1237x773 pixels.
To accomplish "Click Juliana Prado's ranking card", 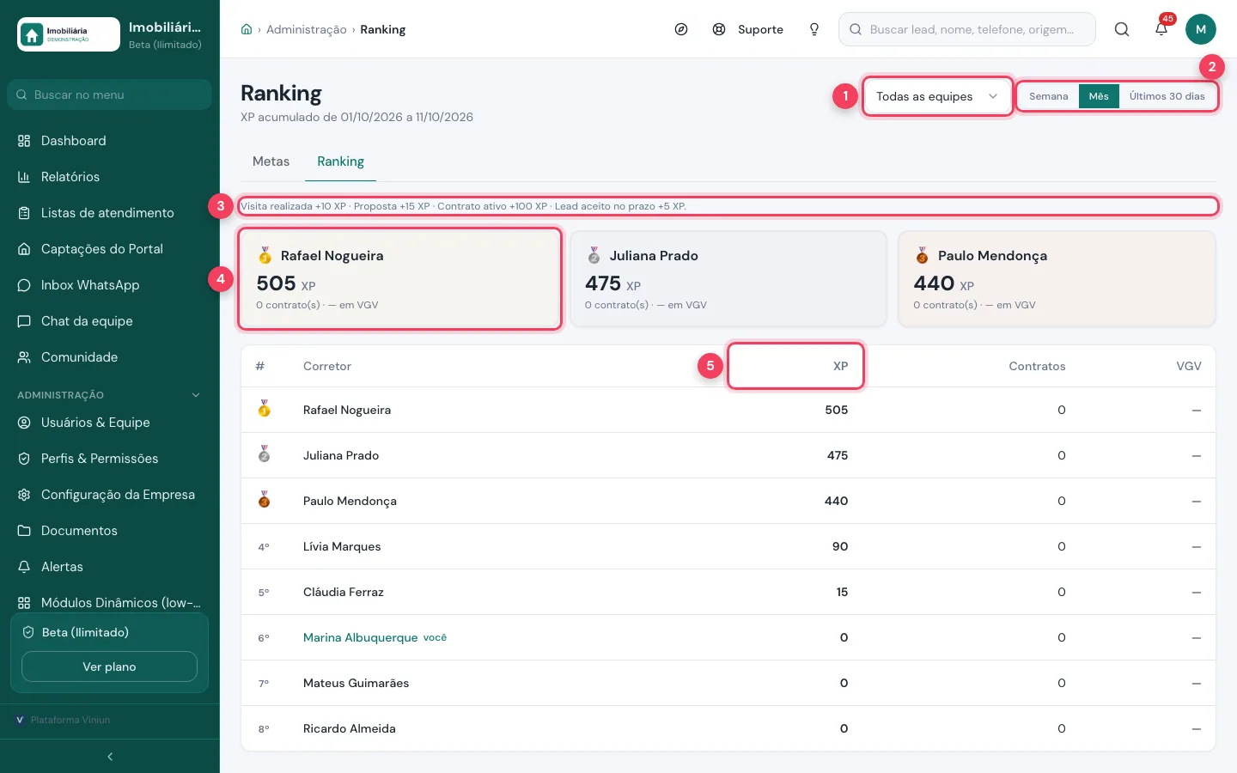I will (728, 279).
